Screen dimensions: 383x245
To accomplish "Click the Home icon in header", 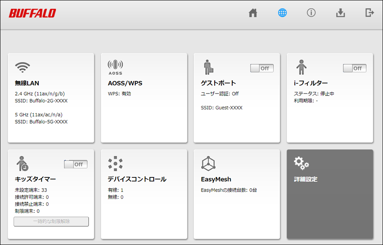I will [x=253, y=13].
